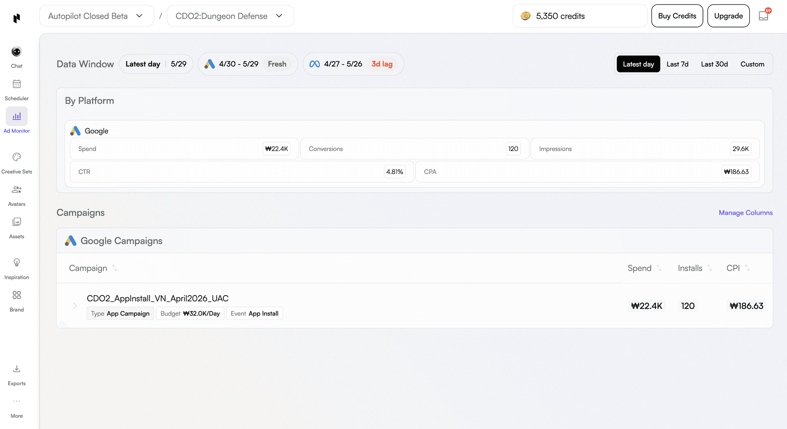Switch to Last 30d range

point(714,64)
